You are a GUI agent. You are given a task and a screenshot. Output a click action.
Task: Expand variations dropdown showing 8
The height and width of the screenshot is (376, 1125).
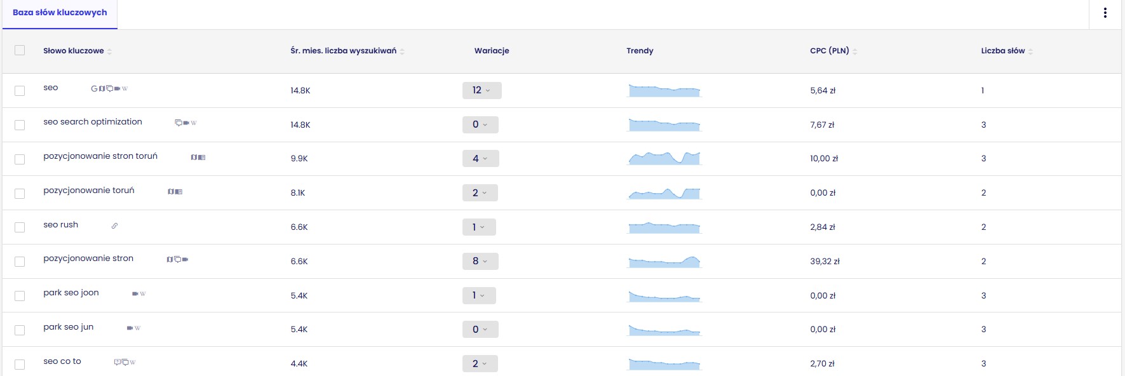[x=480, y=261]
